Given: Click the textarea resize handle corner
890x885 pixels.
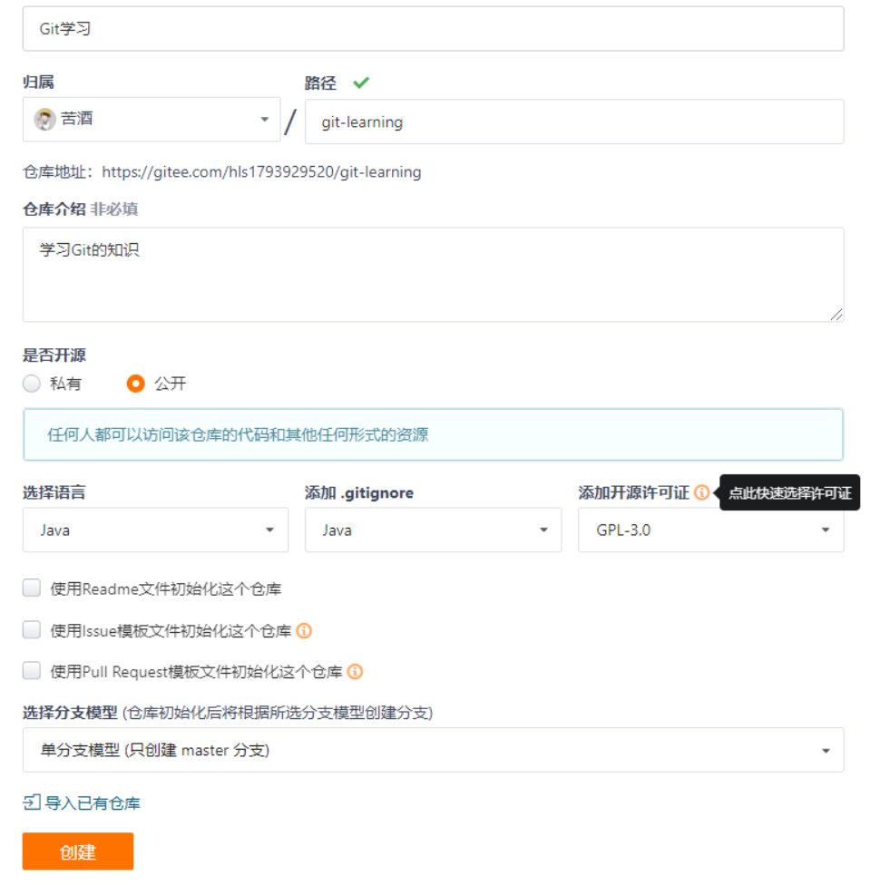Looking at the screenshot, I should pyautogui.click(x=836, y=315).
